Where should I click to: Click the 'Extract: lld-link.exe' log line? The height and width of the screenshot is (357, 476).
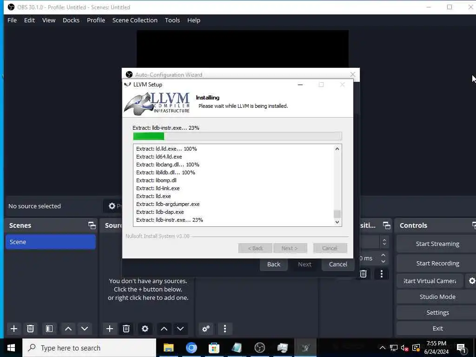pyautogui.click(x=158, y=188)
